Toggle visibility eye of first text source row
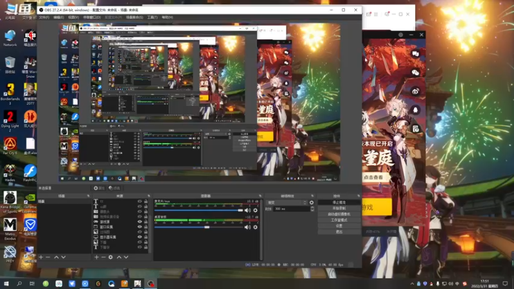 point(140,202)
